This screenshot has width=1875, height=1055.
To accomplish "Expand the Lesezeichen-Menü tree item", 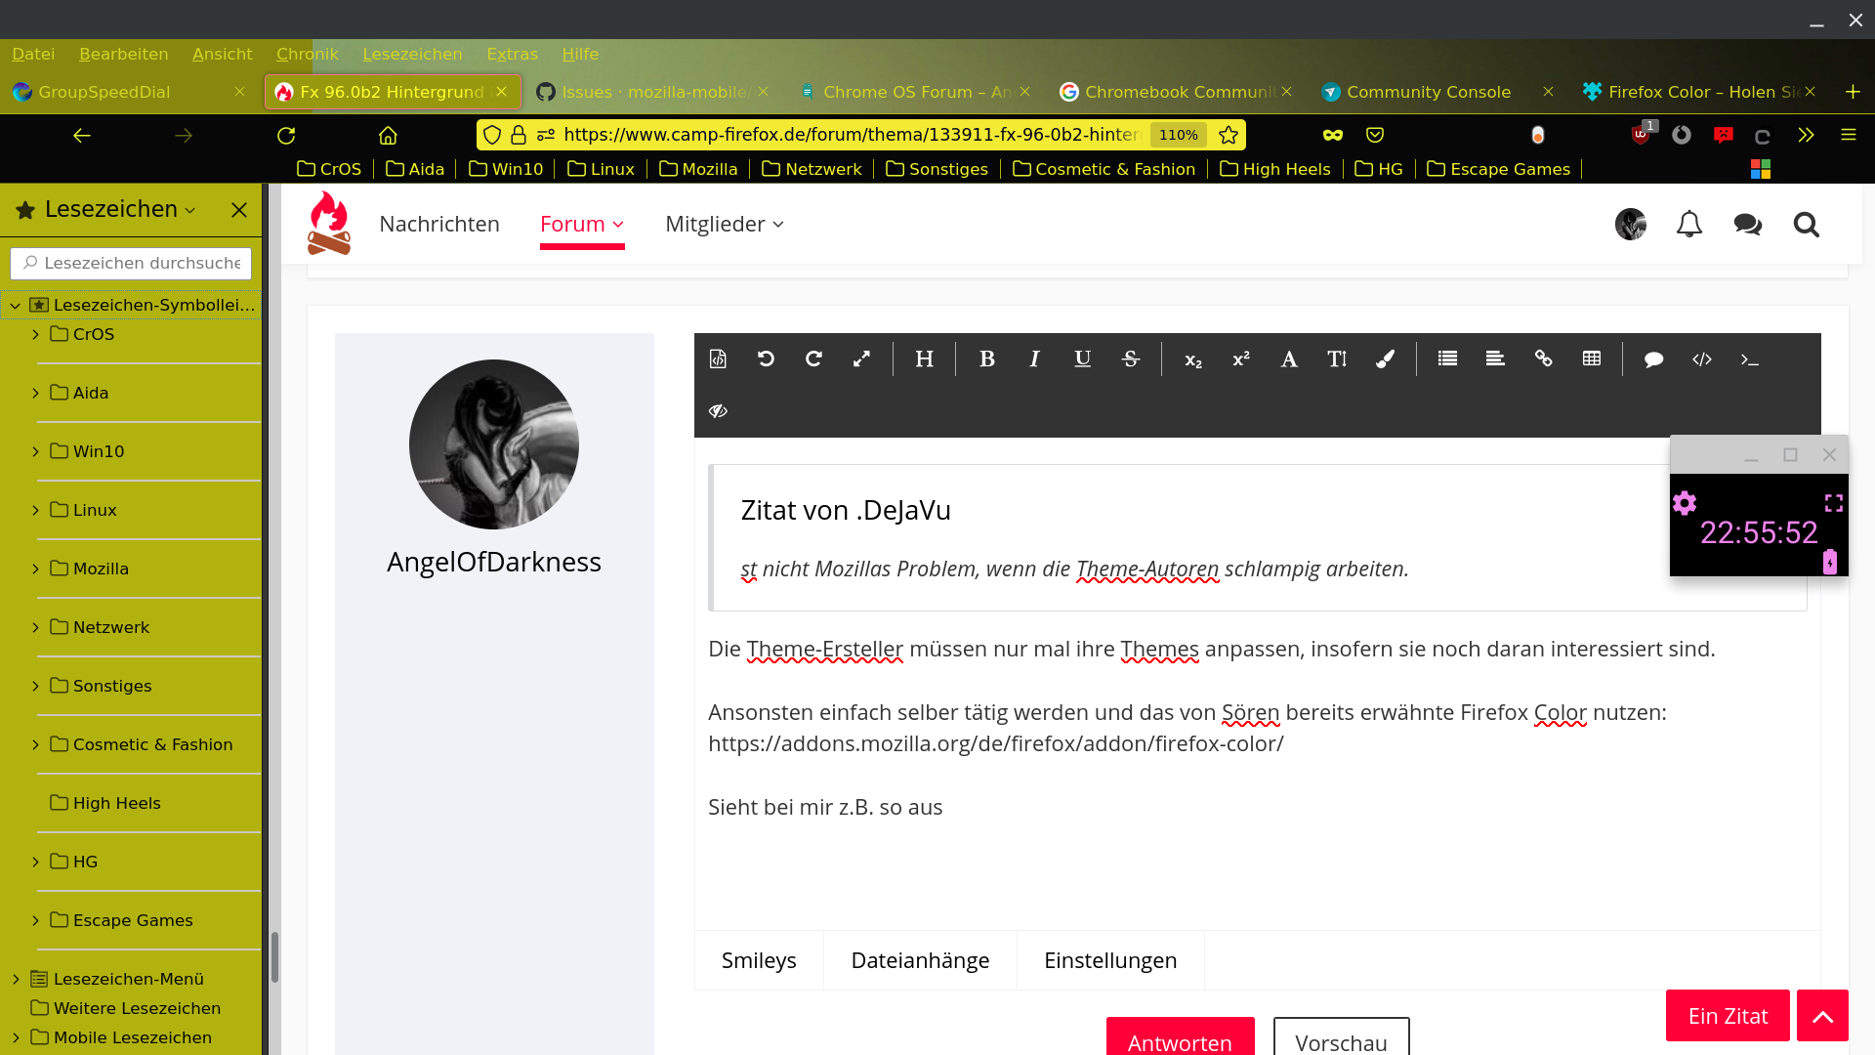I will click(x=16, y=979).
